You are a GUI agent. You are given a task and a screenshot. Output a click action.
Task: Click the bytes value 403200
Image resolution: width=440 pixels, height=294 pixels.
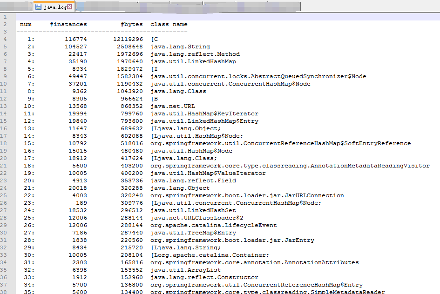[132, 166]
